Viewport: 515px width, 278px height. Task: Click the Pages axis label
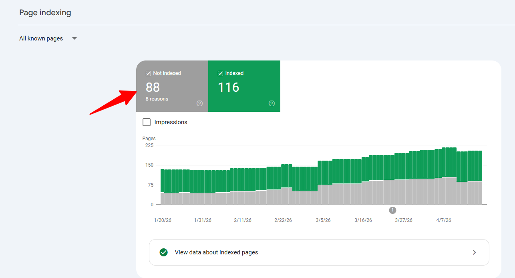[x=149, y=139]
